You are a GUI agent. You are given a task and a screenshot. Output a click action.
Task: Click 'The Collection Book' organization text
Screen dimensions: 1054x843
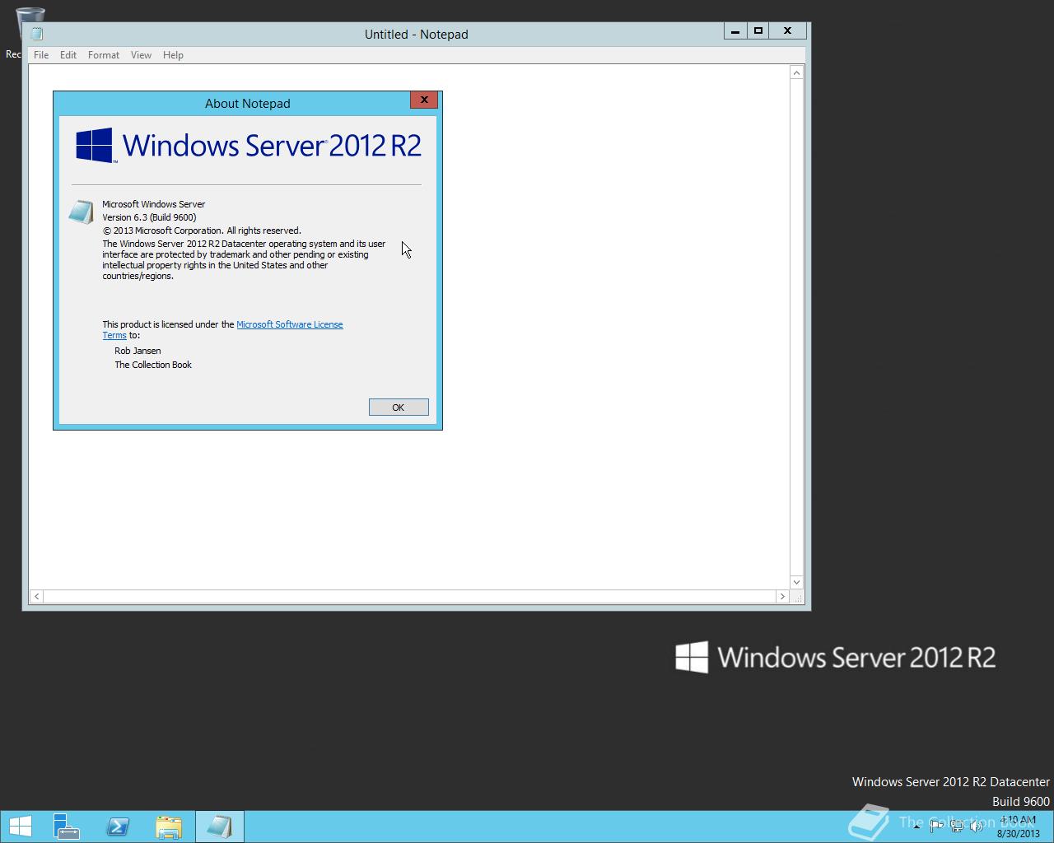pos(153,365)
